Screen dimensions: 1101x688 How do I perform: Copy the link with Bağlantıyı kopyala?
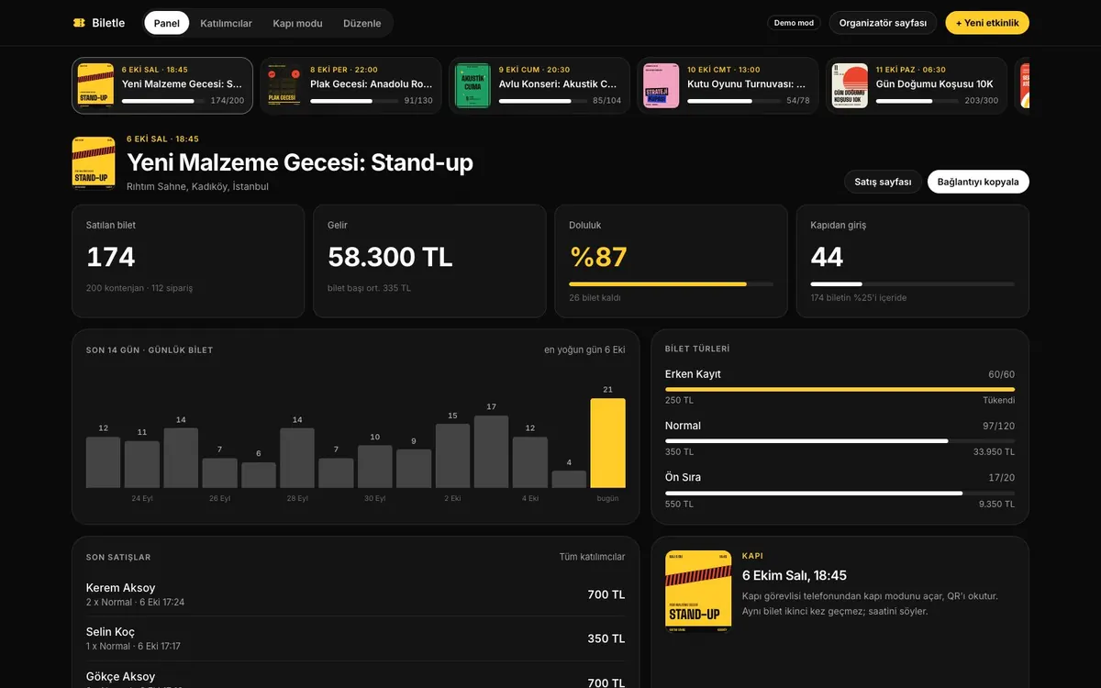click(x=978, y=182)
